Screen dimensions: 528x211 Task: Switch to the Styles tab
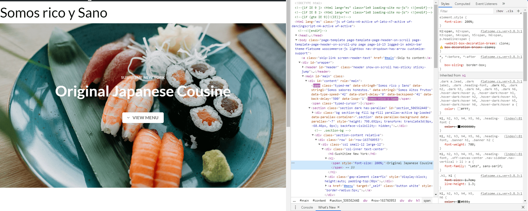click(445, 4)
